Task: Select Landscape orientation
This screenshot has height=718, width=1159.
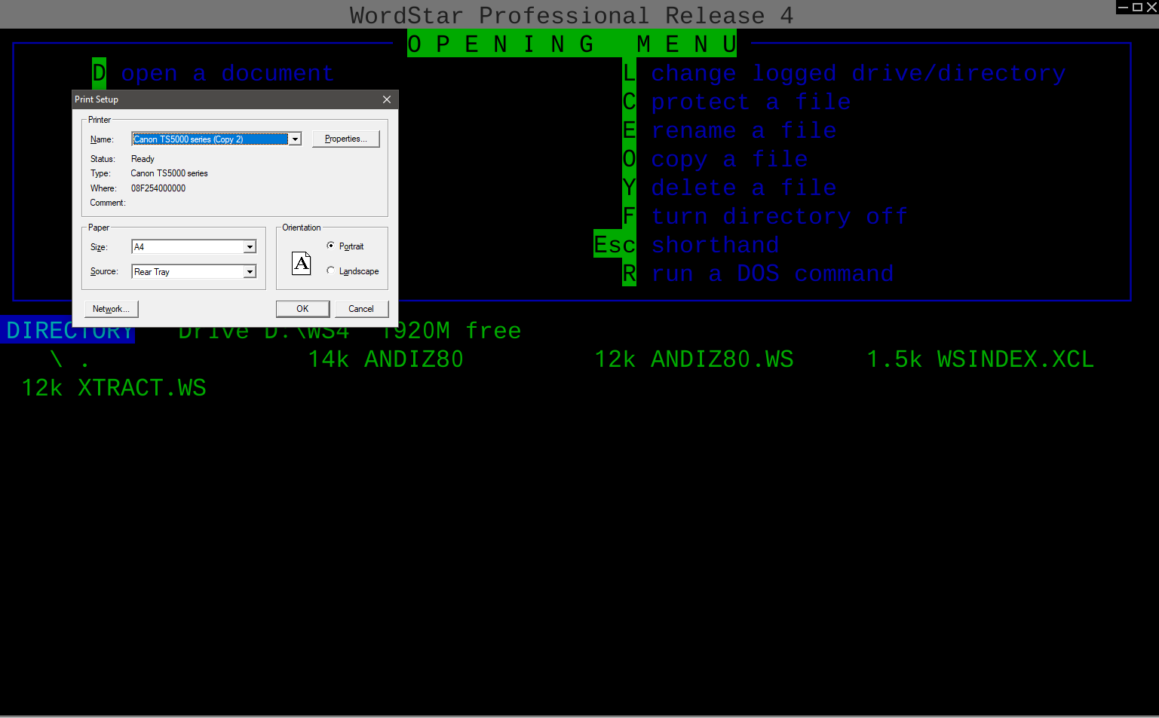Action: pos(331,270)
